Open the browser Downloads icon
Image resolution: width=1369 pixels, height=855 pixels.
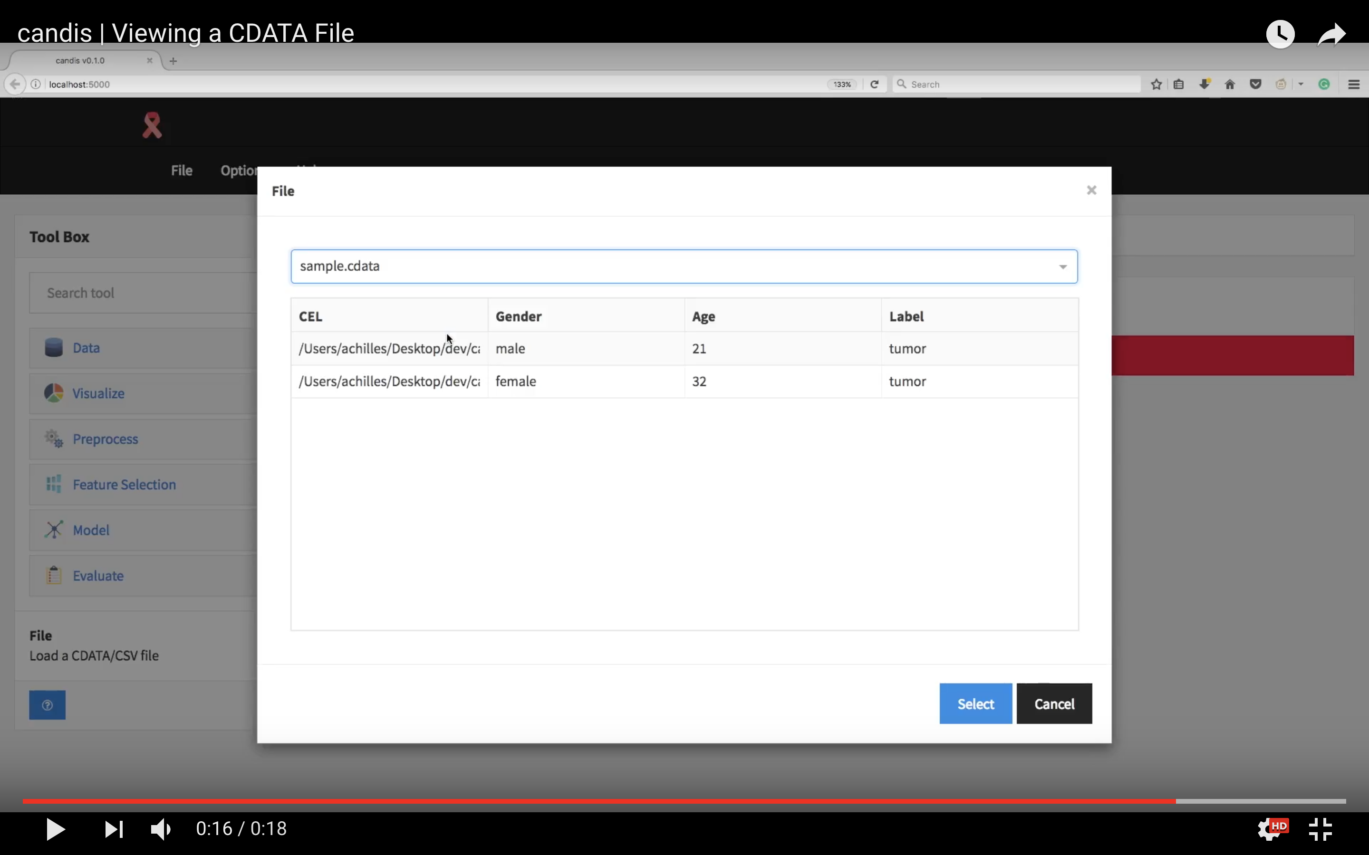pos(1204,84)
